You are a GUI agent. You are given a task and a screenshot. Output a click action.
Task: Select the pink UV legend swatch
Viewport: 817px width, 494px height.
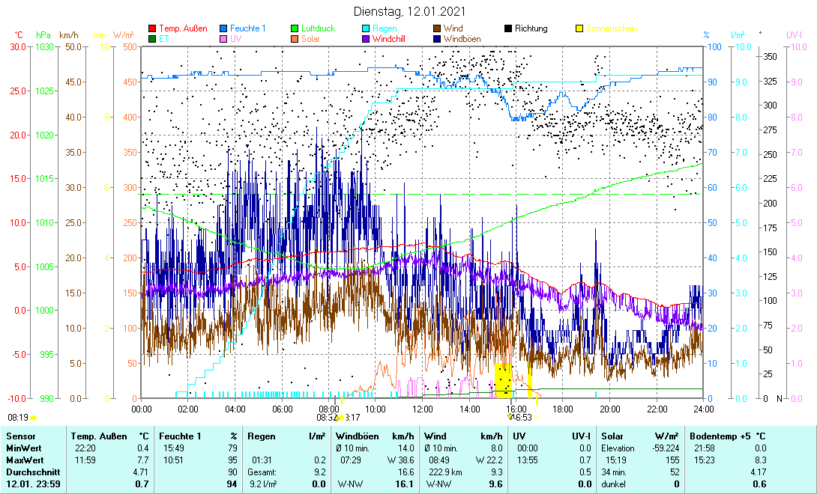click(x=223, y=39)
